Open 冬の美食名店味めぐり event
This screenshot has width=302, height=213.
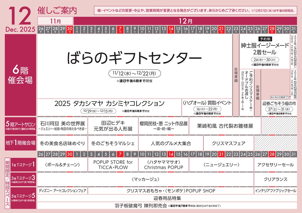[63, 143]
